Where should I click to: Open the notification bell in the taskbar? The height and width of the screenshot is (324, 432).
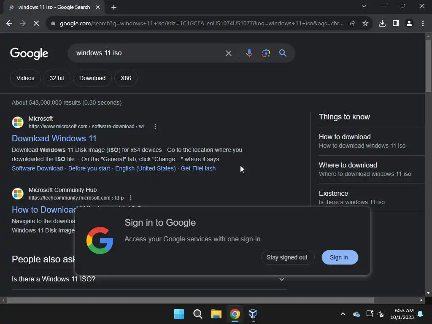pos(421,314)
